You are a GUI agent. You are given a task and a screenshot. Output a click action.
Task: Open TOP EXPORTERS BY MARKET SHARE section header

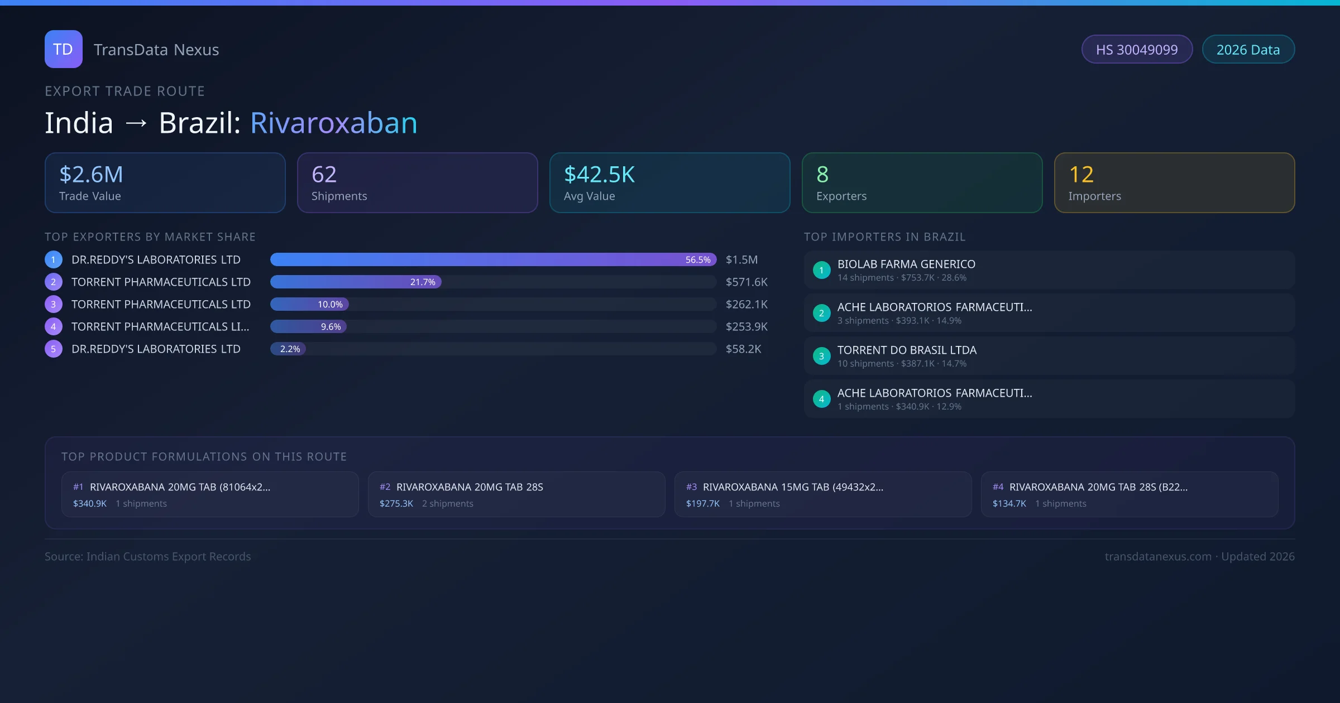click(x=150, y=237)
